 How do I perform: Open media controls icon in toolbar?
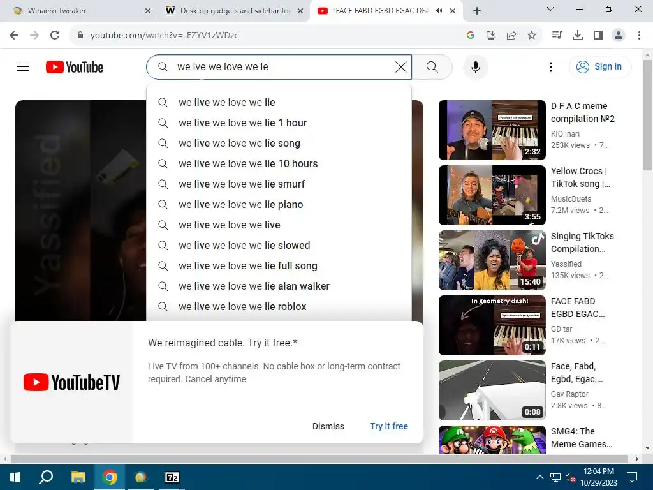coord(557,35)
